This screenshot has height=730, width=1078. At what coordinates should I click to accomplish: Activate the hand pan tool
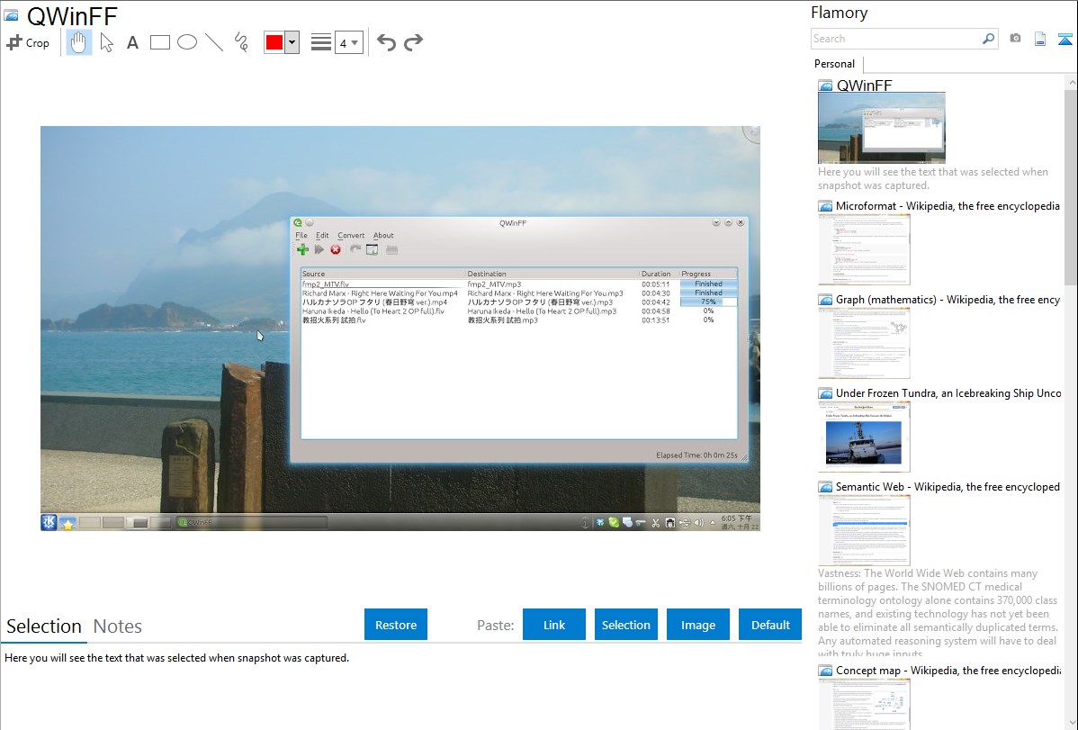coord(79,42)
